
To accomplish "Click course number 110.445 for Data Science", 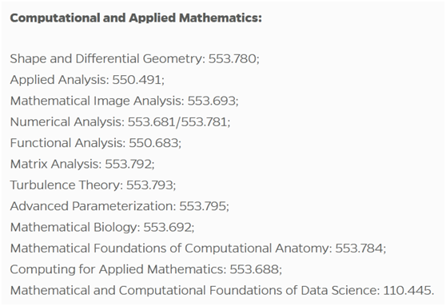I will point(407,290).
